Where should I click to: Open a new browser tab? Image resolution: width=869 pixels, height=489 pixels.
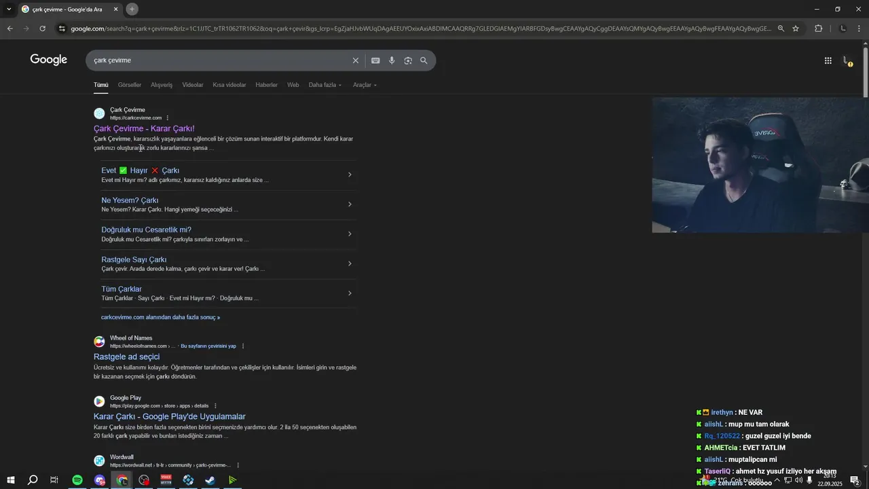(x=132, y=9)
